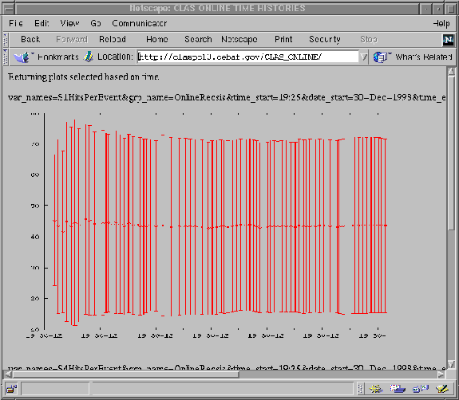Image resolution: width=459 pixels, height=400 pixels.
Task: Open the Communicator menu
Action: tap(140, 23)
